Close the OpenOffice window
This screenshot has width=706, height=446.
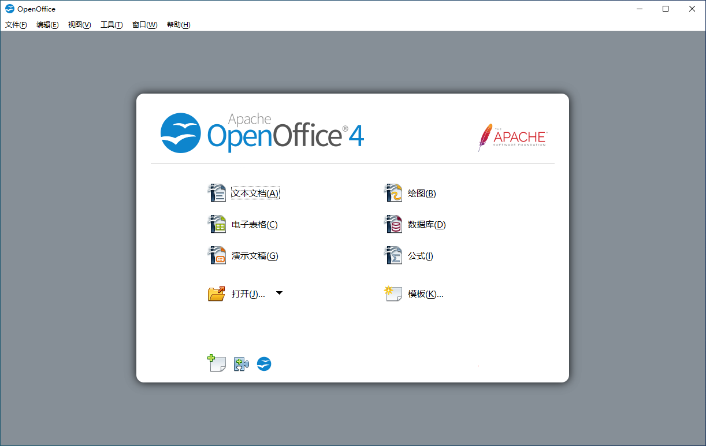point(692,9)
